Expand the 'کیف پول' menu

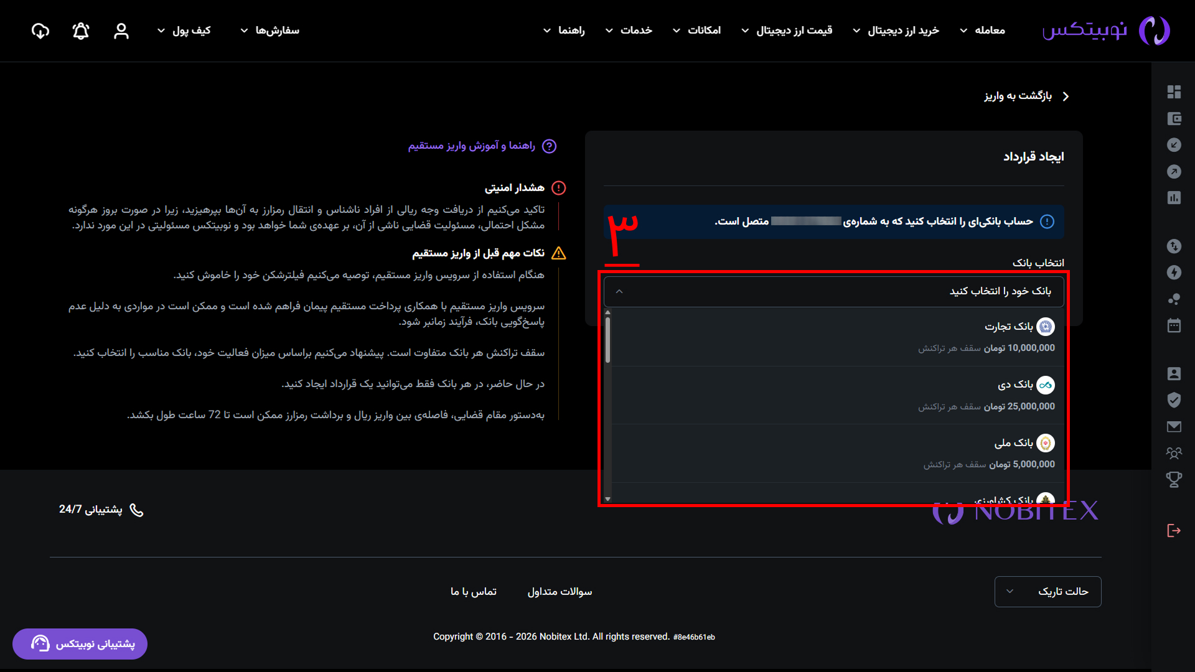click(184, 30)
